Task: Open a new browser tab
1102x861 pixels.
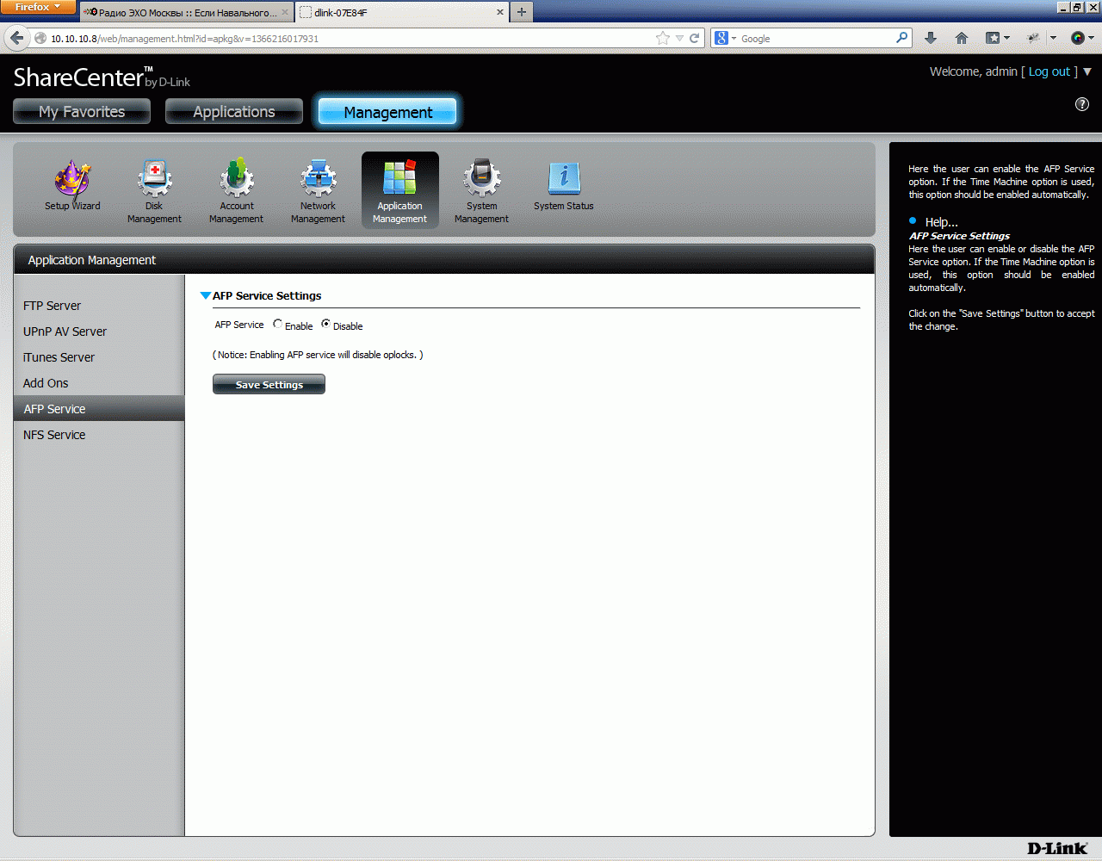Action: (522, 12)
